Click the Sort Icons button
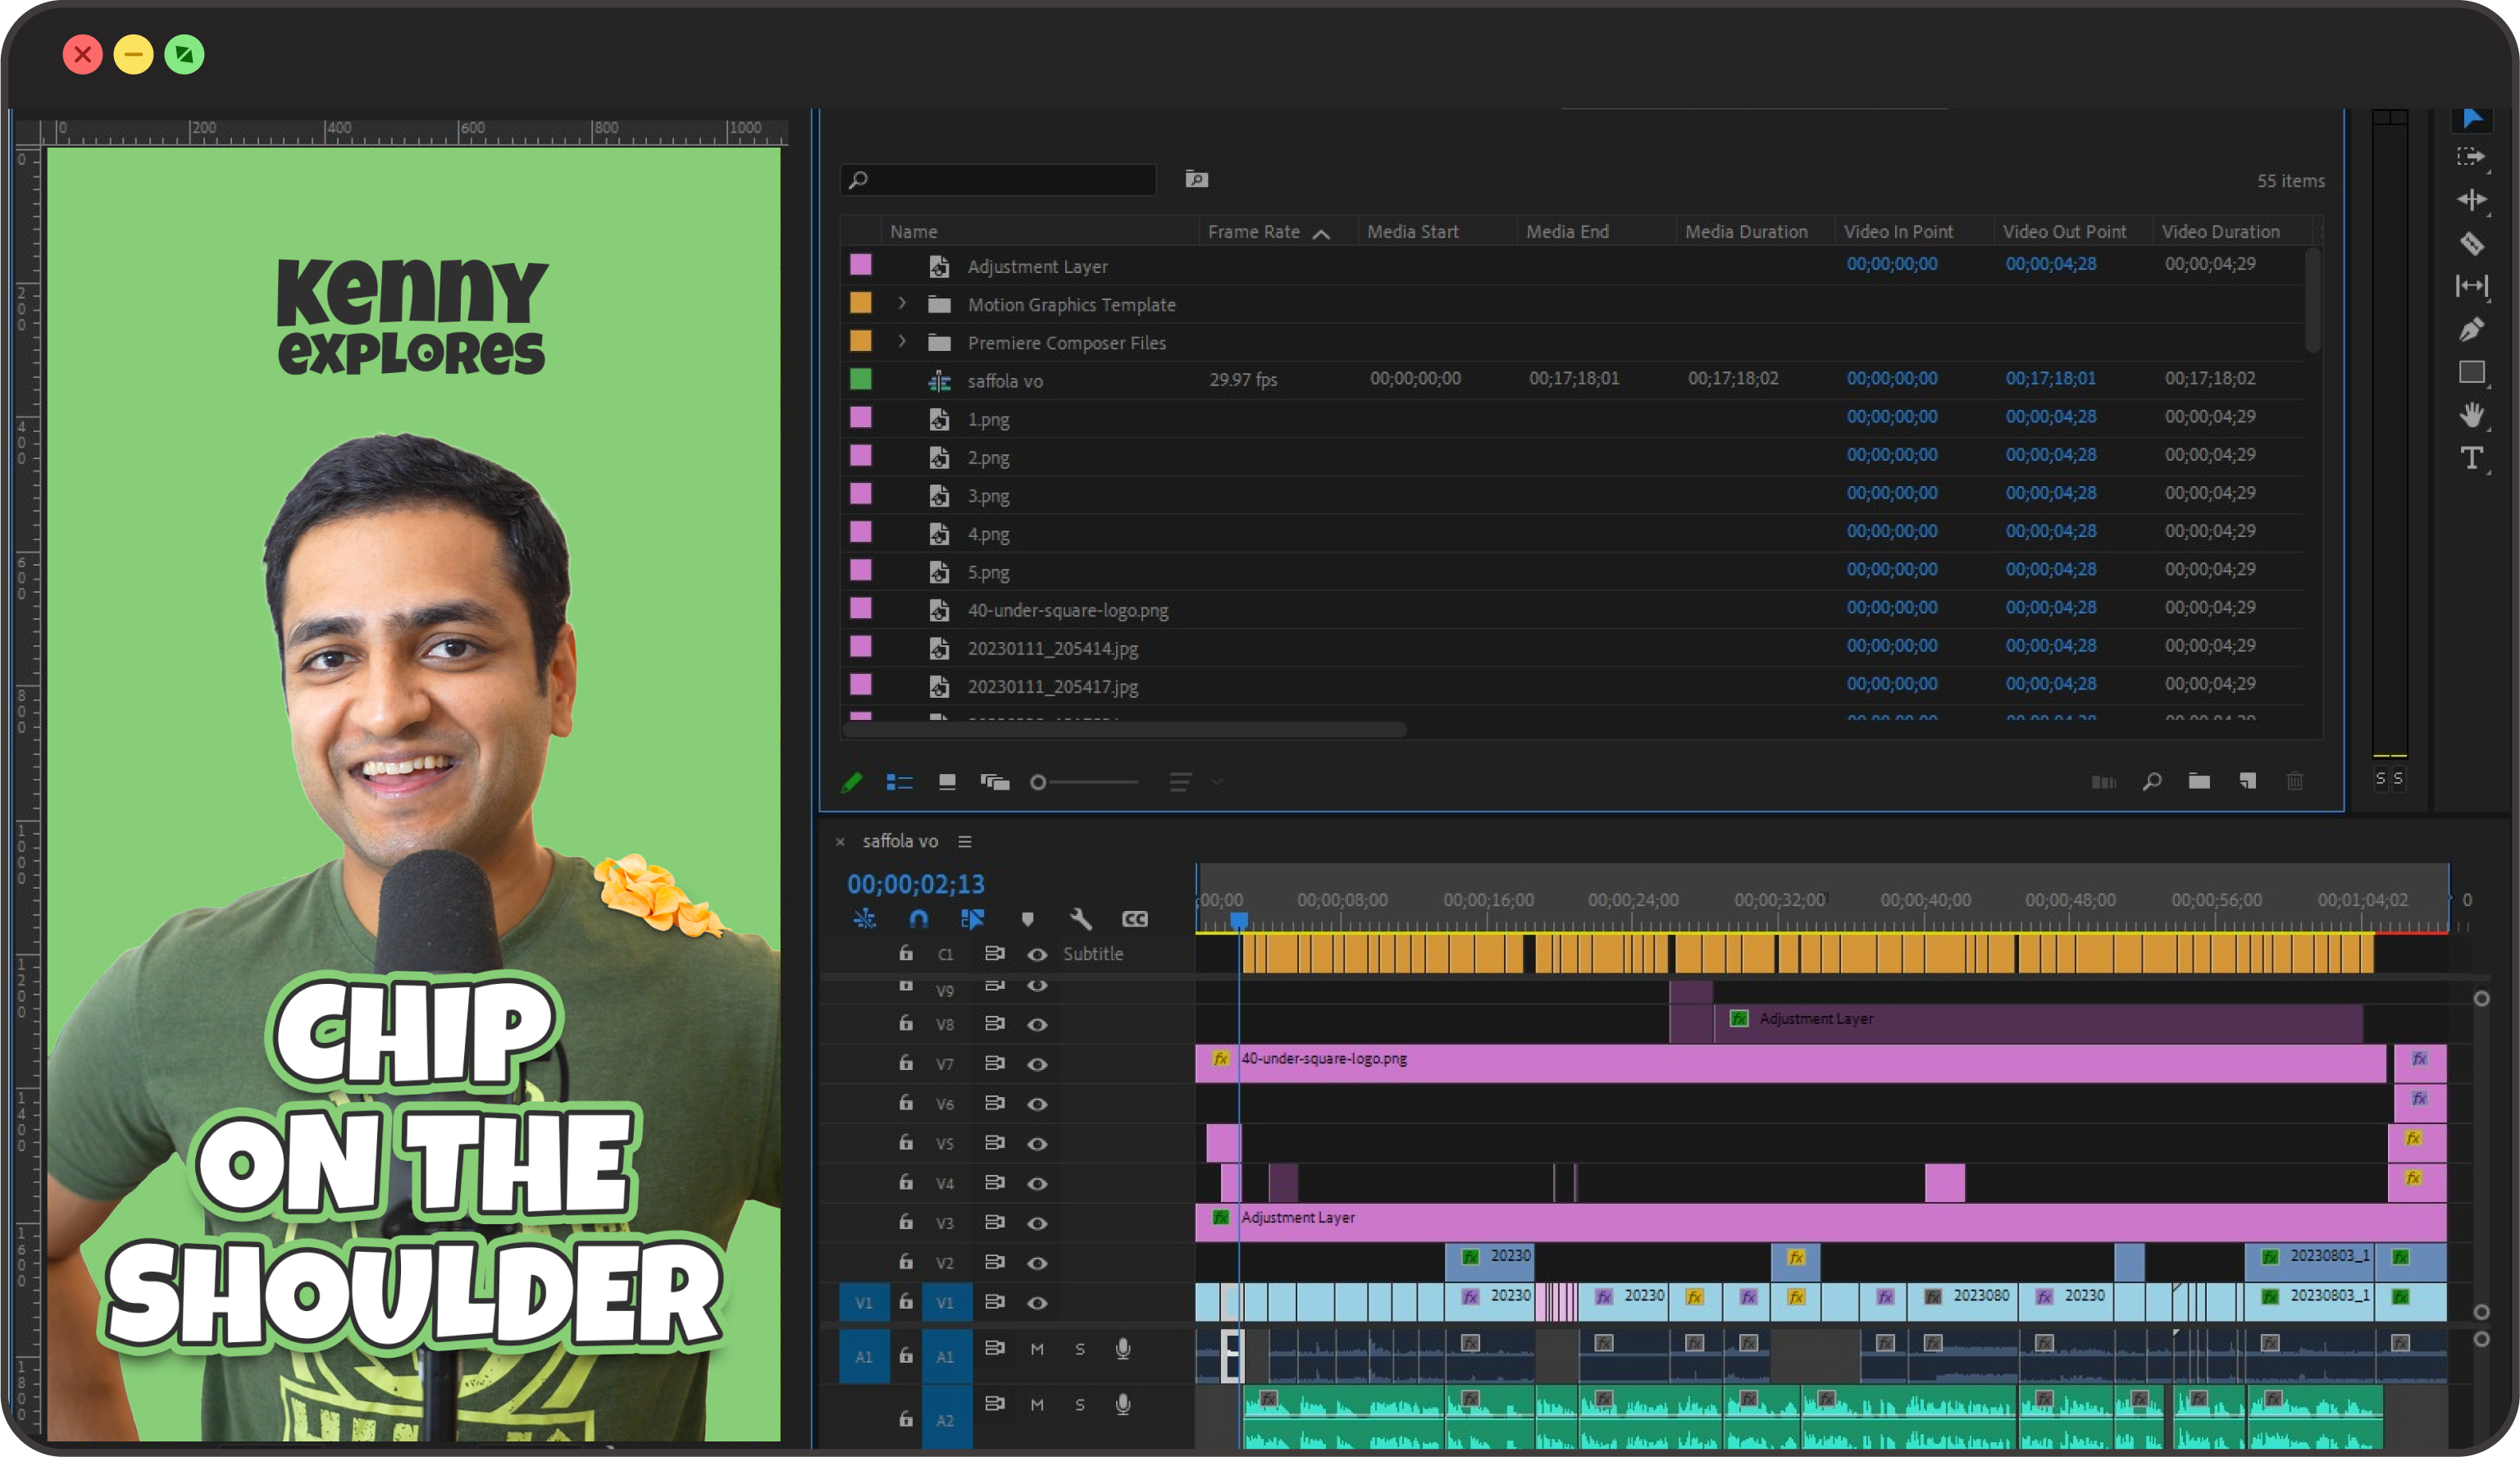The width and height of the screenshot is (2520, 1457). [1180, 782]
